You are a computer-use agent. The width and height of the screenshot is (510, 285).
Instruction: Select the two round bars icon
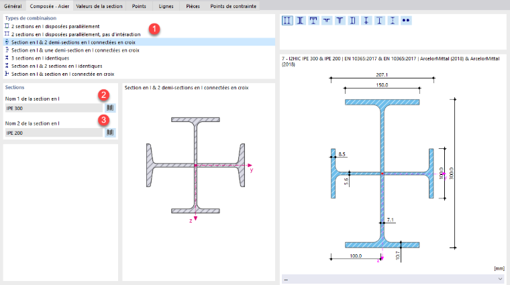(405, 21)
